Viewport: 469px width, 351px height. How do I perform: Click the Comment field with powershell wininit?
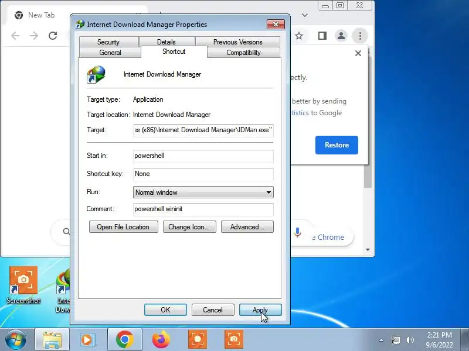203,209
